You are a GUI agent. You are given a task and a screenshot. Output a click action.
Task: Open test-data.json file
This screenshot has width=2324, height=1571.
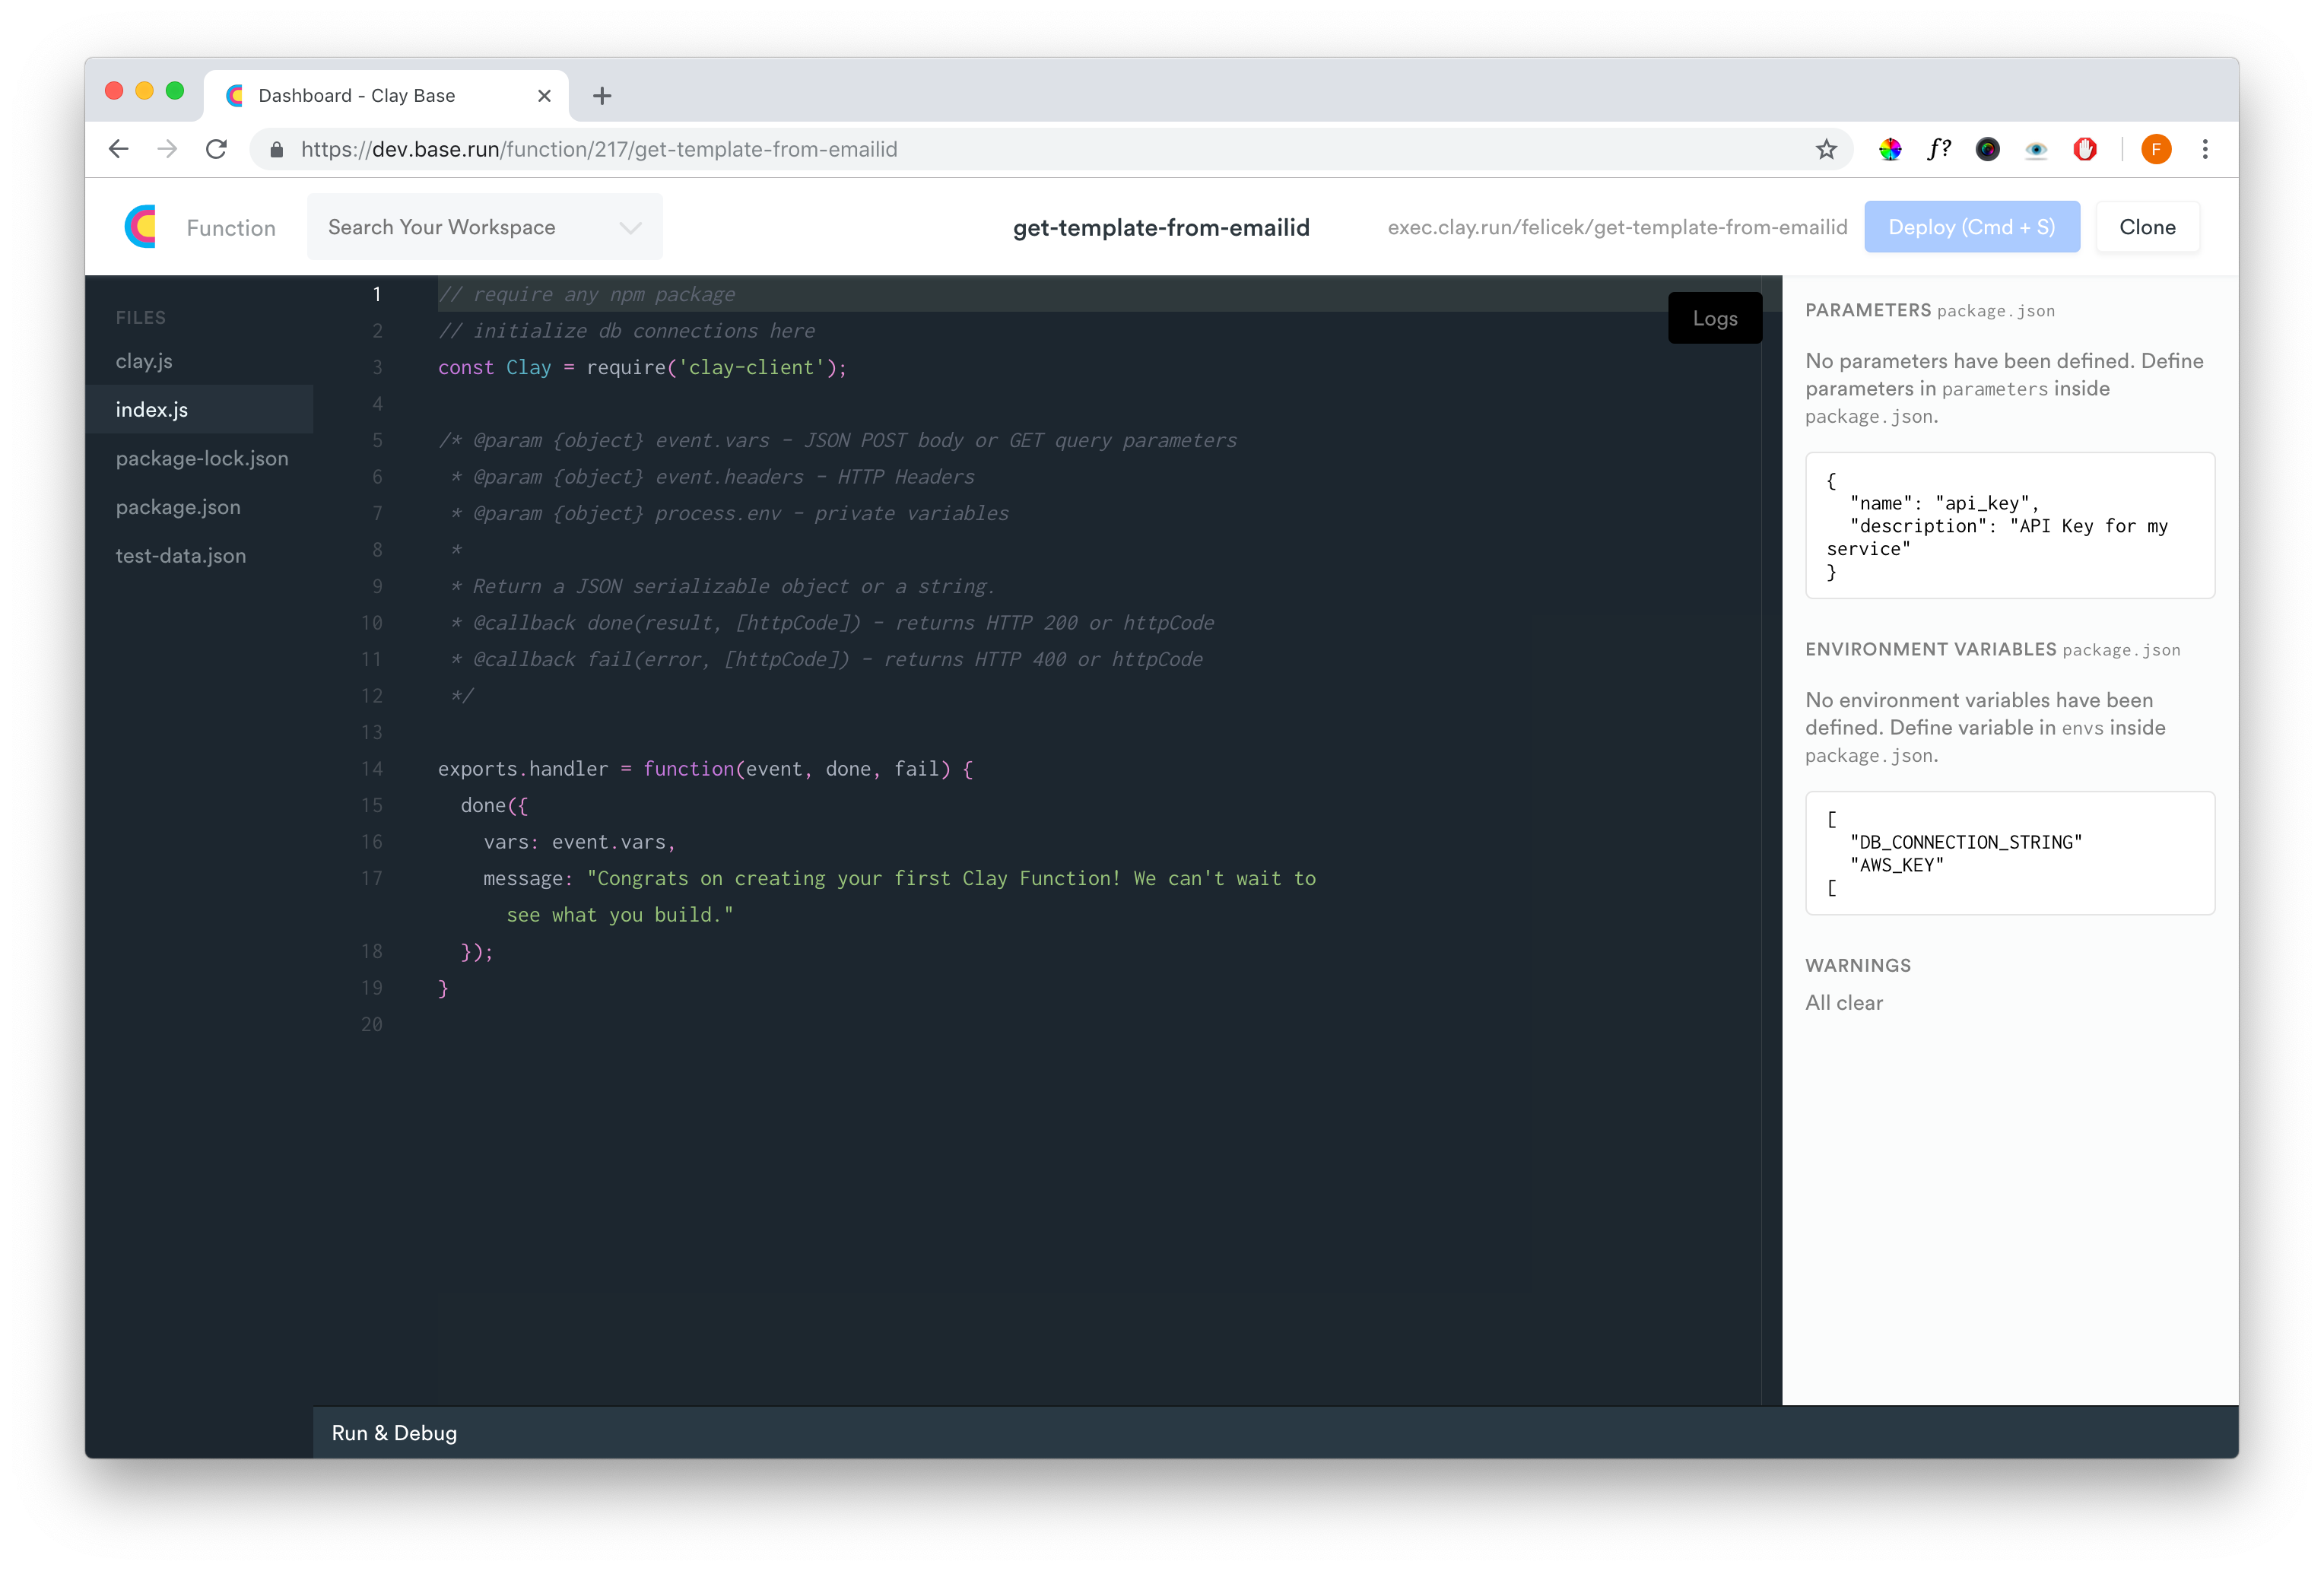181,556
